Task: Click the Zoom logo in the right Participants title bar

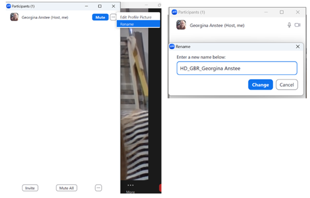Action: click(174, 12)
